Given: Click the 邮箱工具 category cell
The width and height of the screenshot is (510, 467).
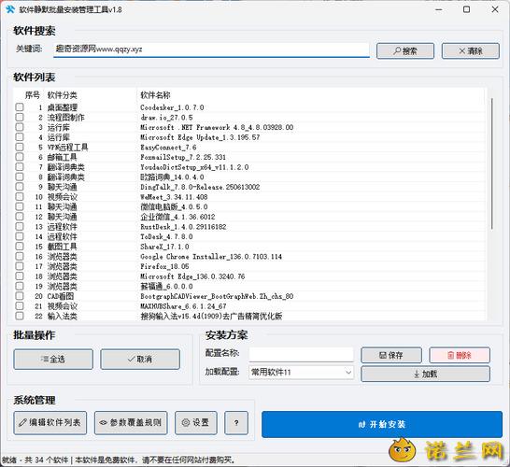Looking at the screenshot, I should 63,157.
